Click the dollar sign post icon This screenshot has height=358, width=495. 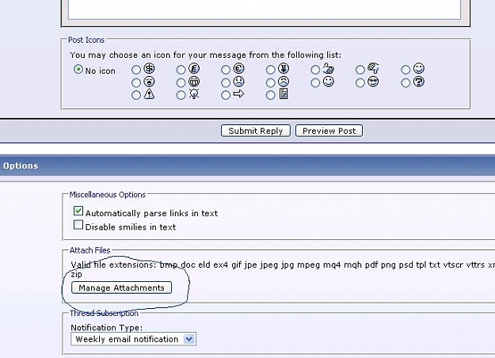(149, 68)
